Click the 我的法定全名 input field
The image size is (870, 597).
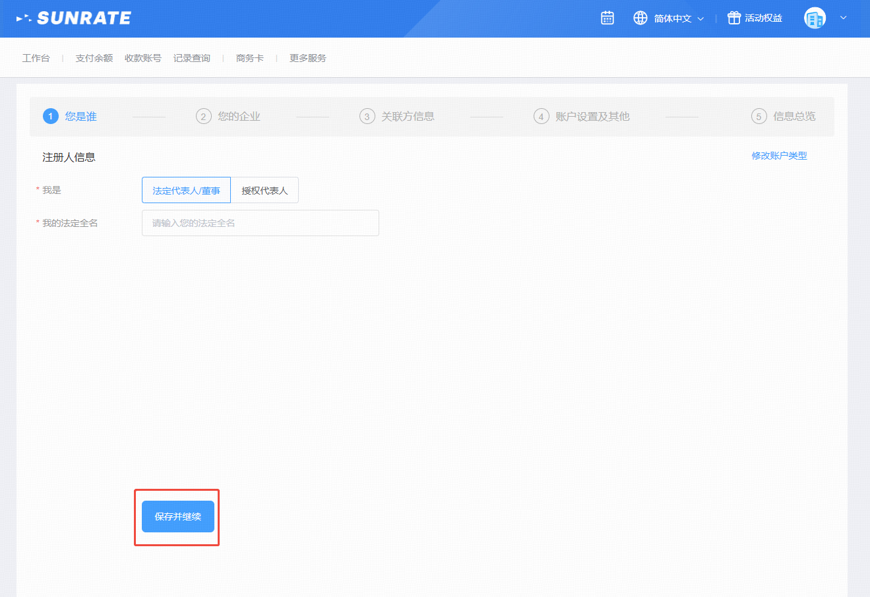[x=260, y=223]
